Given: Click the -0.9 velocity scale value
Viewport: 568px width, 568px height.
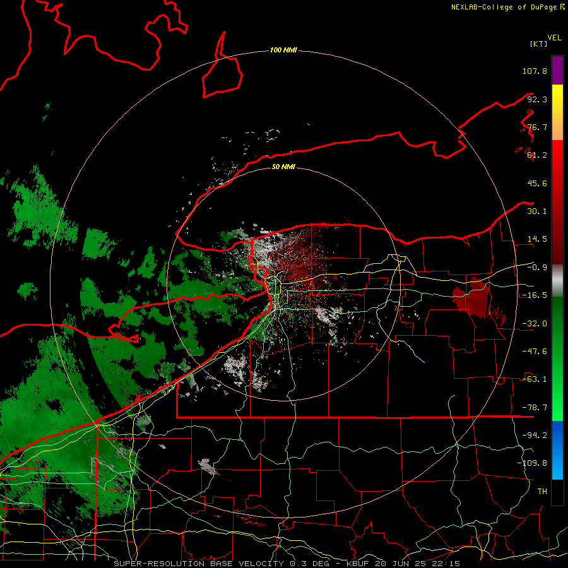Looking at the screenshot, I should click(x=537, y=268).
